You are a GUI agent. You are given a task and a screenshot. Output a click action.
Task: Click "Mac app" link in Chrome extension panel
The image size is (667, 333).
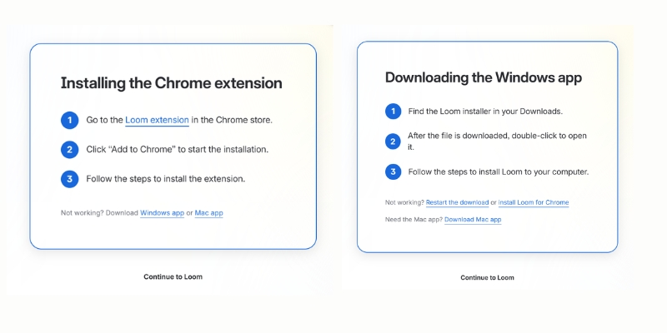pos(208,213)
